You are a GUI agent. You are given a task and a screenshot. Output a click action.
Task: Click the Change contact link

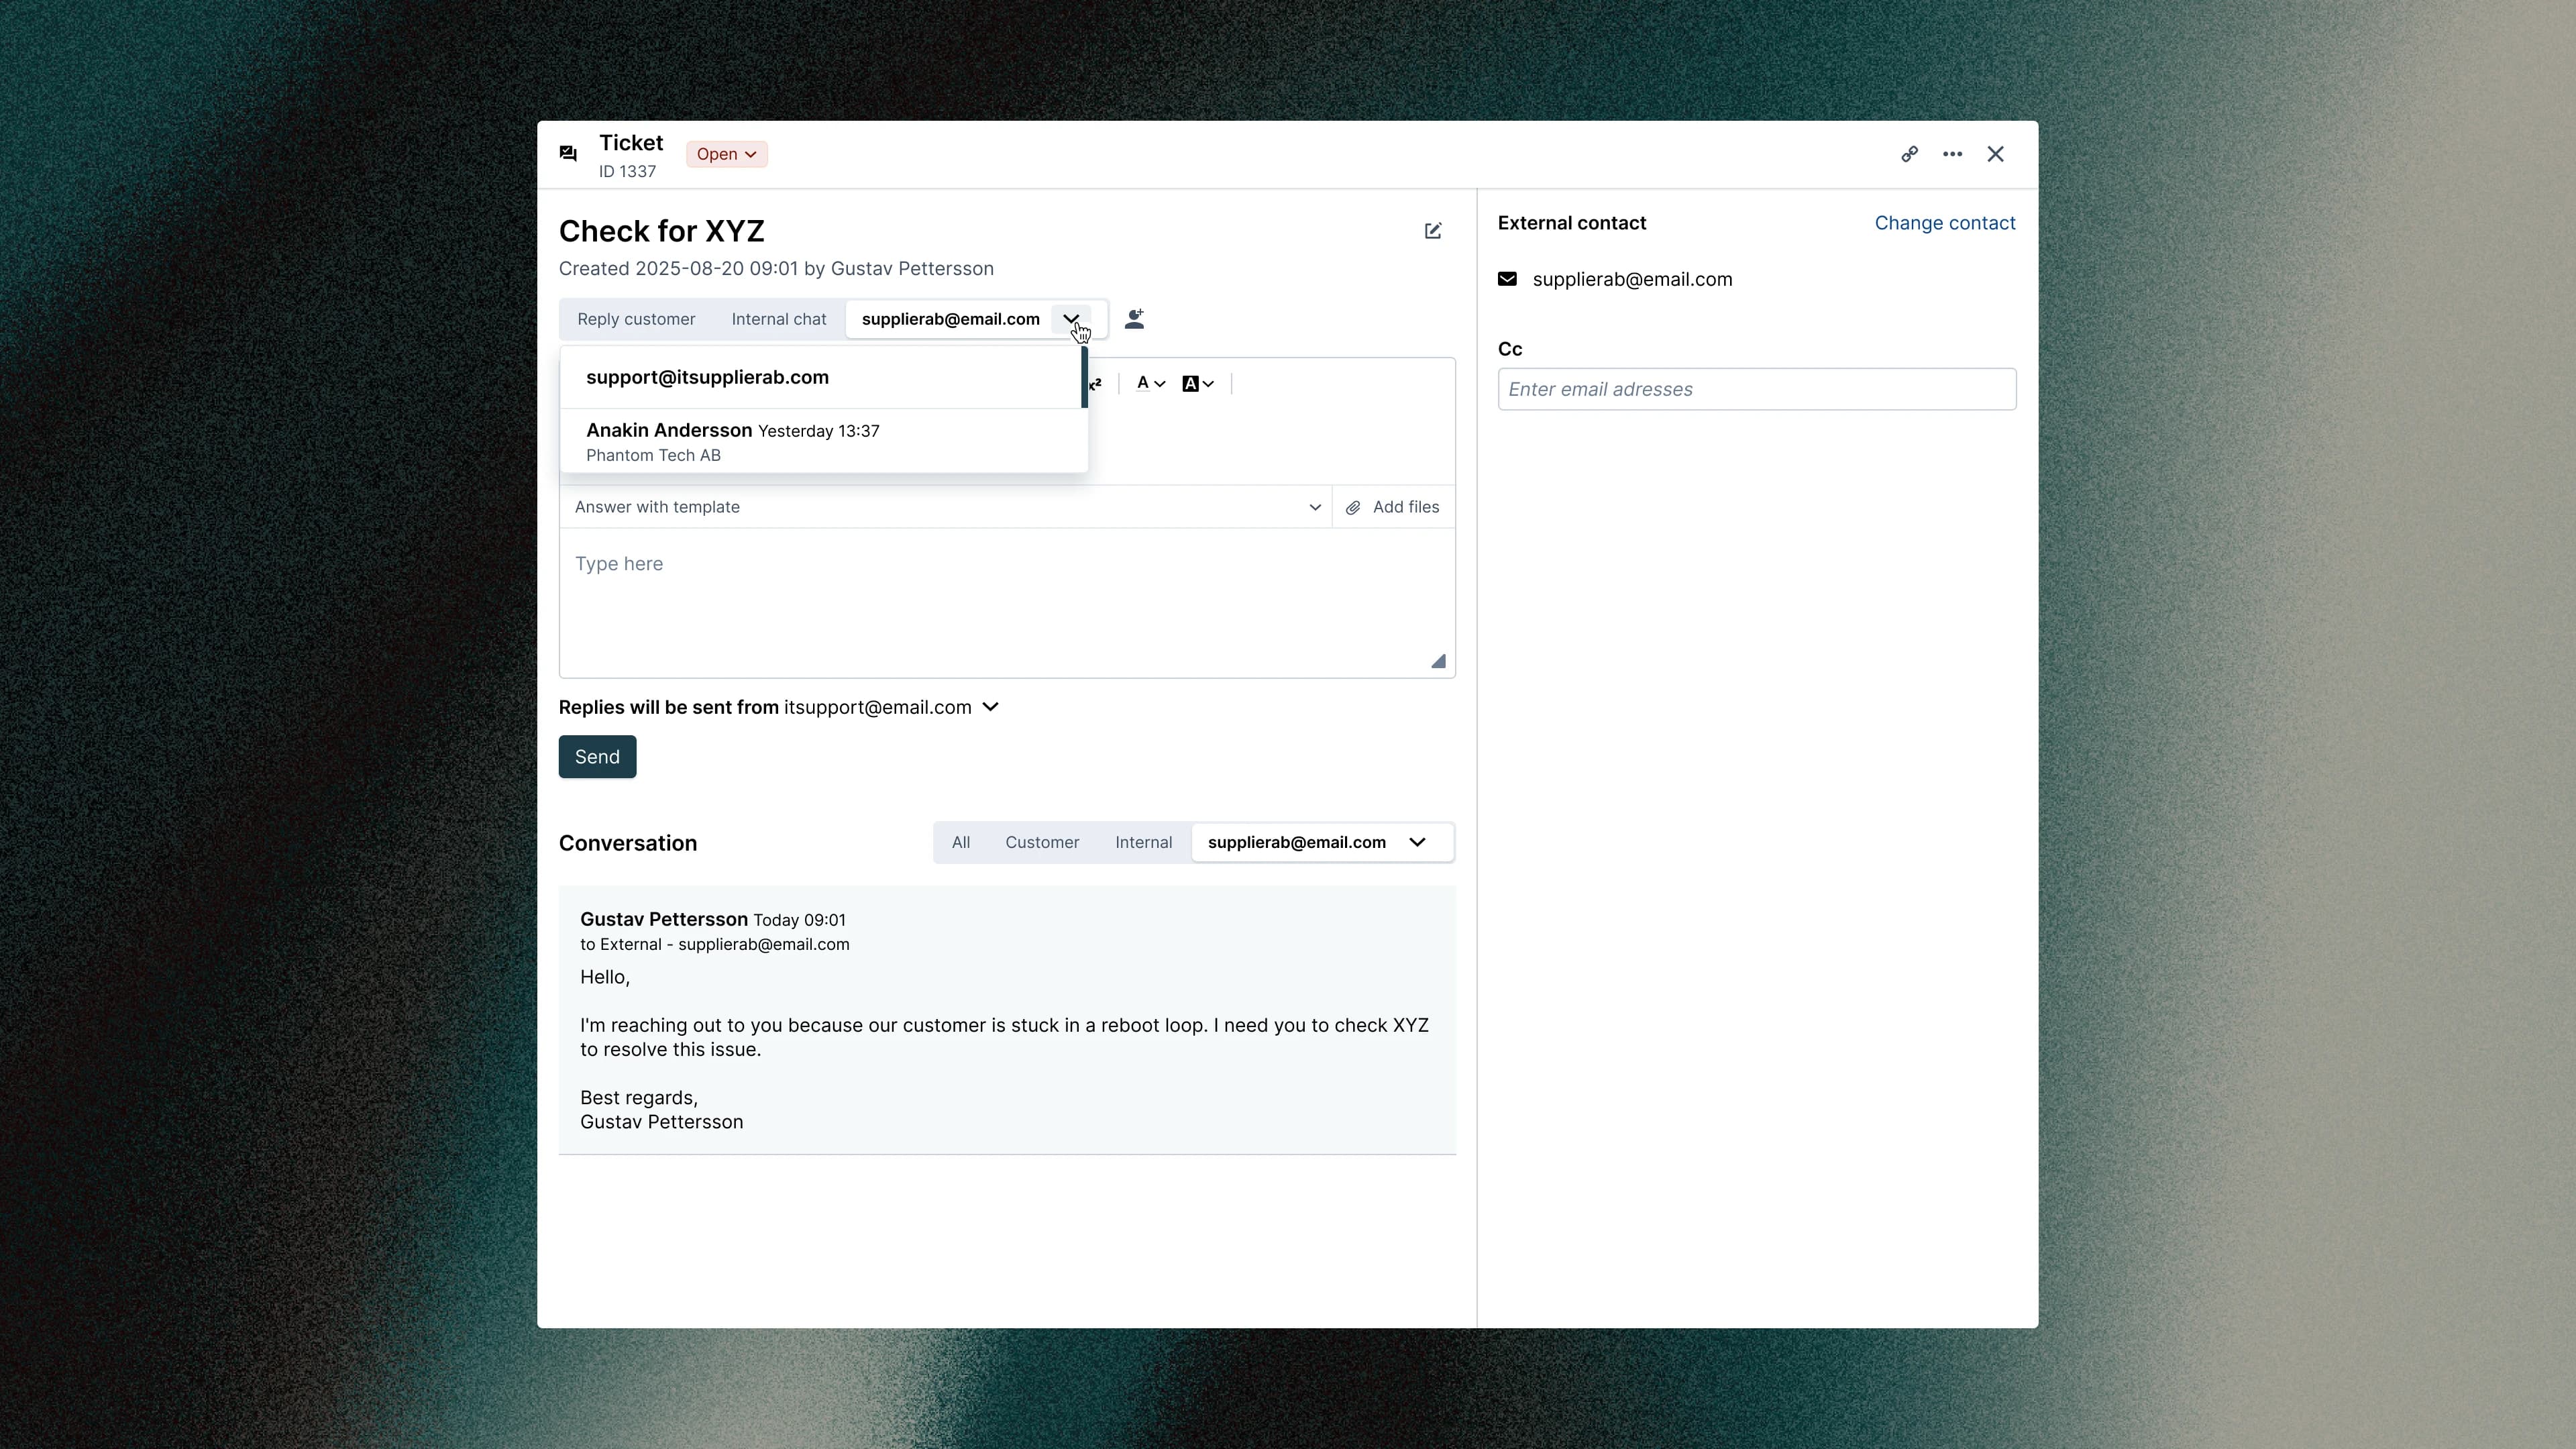point(1944,223)
